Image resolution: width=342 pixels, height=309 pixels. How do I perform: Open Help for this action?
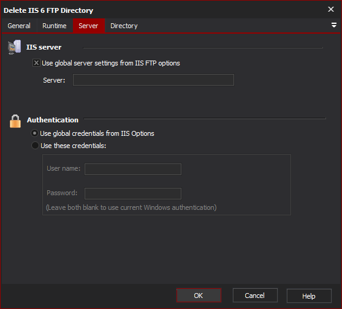point(309,296)
